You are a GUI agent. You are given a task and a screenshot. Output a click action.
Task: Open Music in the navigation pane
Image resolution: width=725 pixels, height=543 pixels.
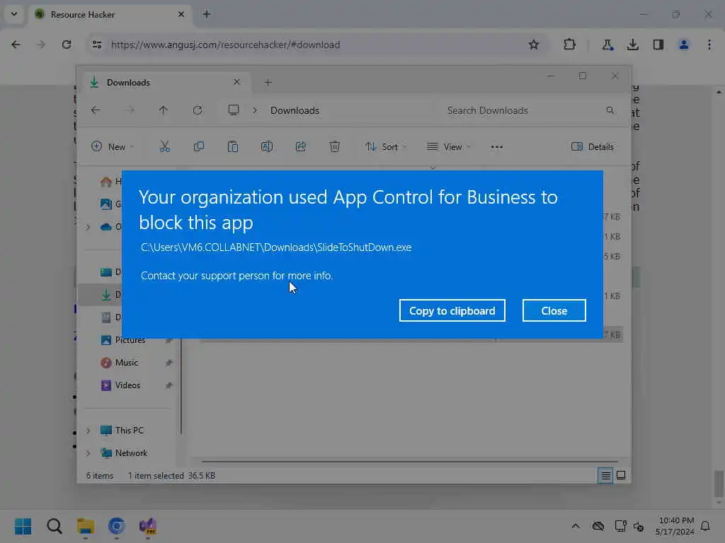coord(126,363)
